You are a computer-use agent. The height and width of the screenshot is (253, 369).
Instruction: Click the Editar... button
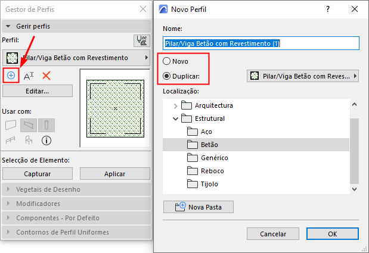(38, 91)
